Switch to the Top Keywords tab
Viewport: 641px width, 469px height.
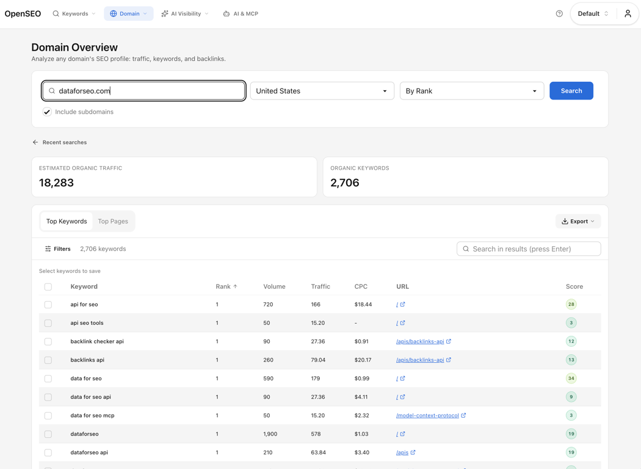[66, 221]
